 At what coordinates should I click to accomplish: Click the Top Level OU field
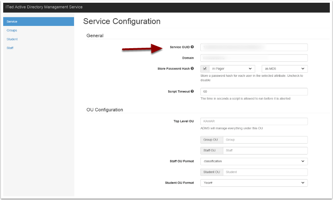click(253, 121)
